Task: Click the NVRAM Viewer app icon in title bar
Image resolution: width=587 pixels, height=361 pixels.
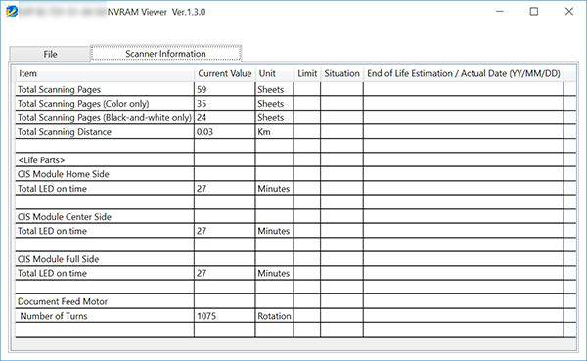Action: click(12, 12)
